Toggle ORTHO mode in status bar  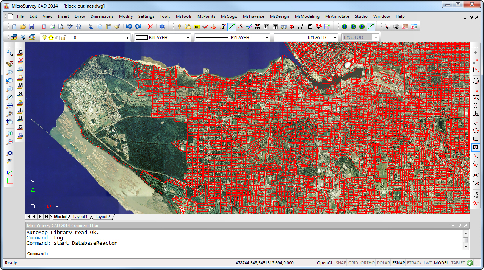point(367,263)
